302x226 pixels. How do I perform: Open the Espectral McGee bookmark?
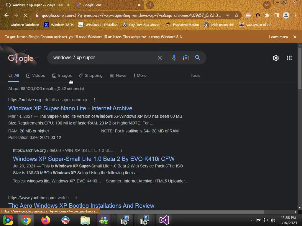[x=182, y=25]
